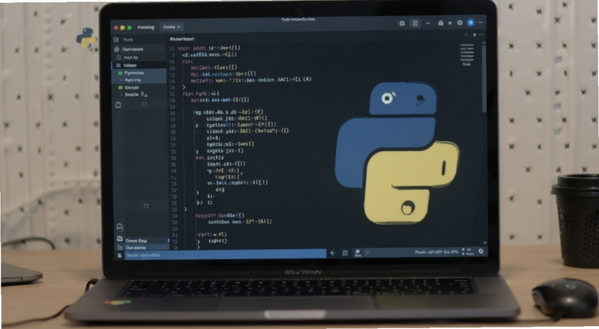Click the status text at the bar's right

[x=437, y=252]
